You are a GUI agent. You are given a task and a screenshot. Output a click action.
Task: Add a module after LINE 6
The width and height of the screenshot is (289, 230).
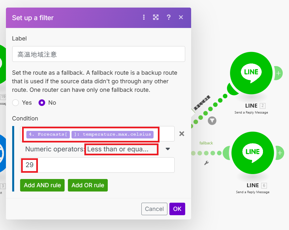point(280,153)
